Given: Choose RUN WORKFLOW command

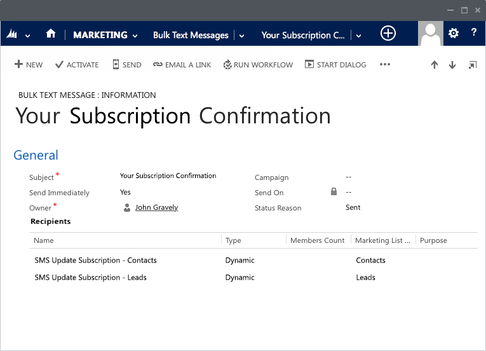Looking at the screenshot, I should [258, 65].
